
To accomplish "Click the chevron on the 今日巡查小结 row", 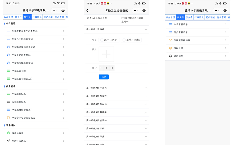I will [x=64, y=71].
